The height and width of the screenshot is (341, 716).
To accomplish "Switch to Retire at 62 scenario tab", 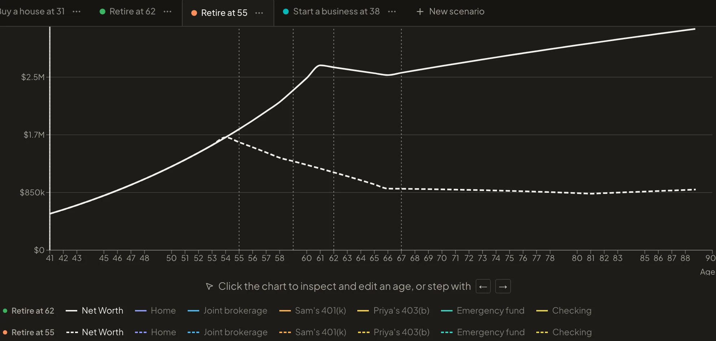I will pyautogui.click(x=127, y=12).
